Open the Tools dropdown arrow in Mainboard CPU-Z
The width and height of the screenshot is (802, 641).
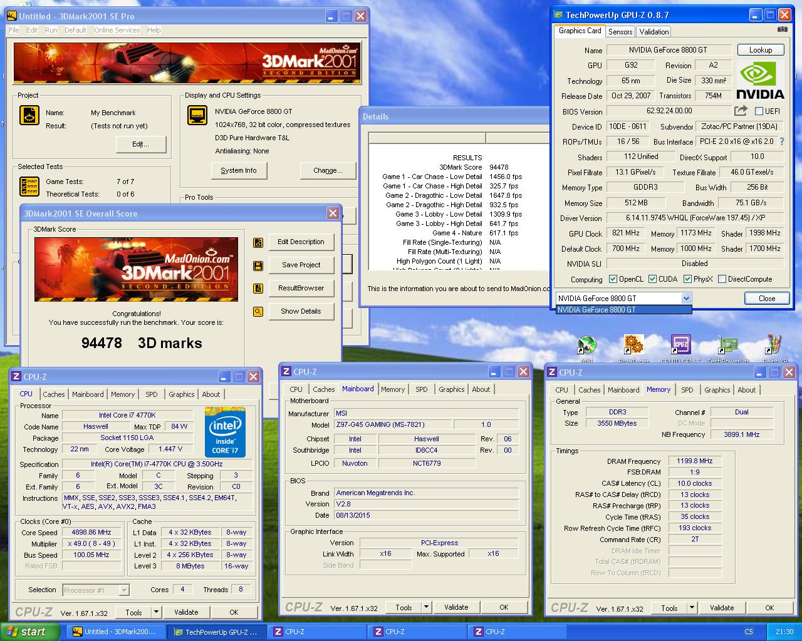click(x=426, y=607)
